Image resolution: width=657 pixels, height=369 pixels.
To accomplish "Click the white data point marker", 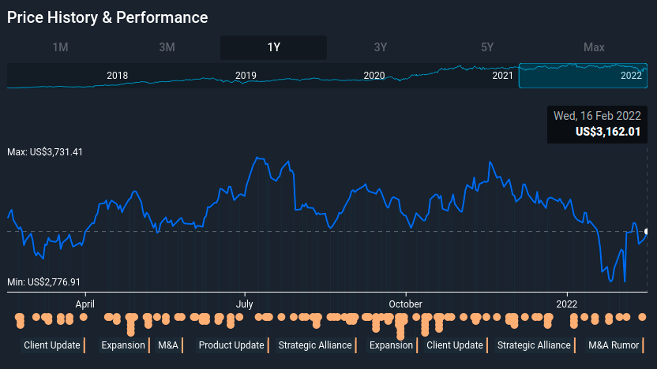I will click(x=648, y=231).
